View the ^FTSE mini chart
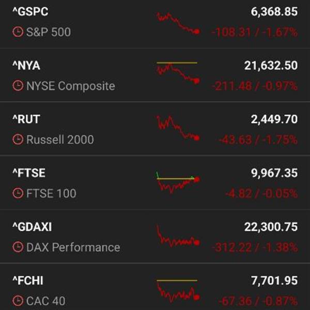Viewport: 310px width, 310px height. 177,182
